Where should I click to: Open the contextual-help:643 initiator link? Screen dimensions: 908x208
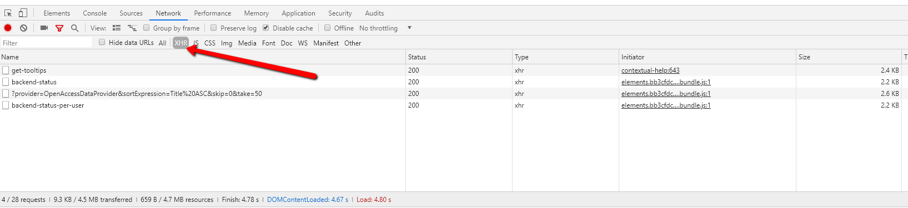[650, 70]
